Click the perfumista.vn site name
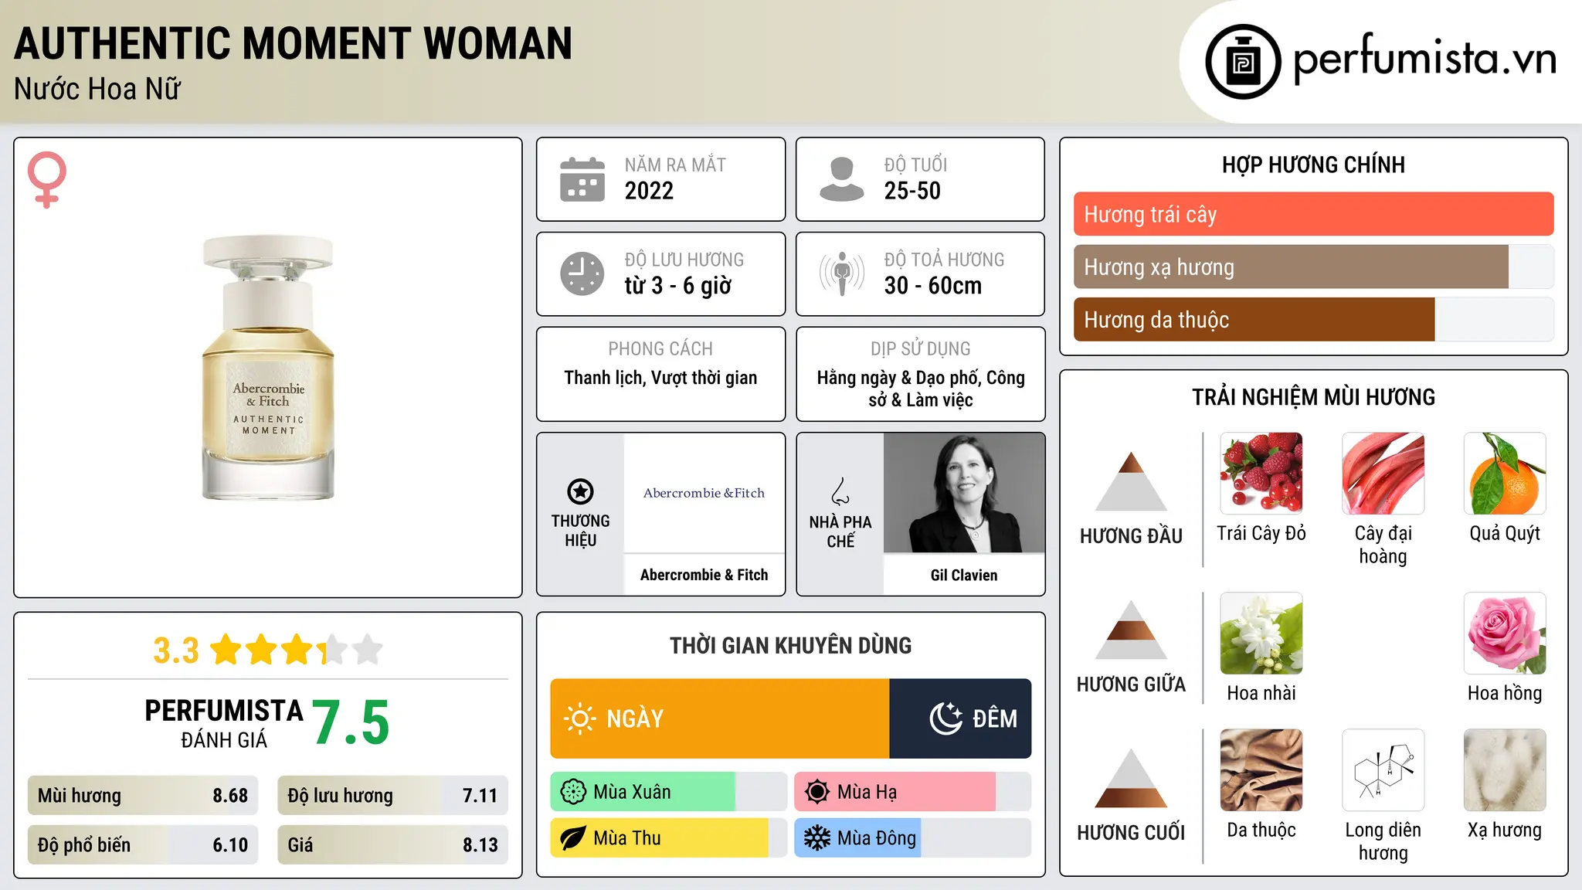 click(1425, 59)
